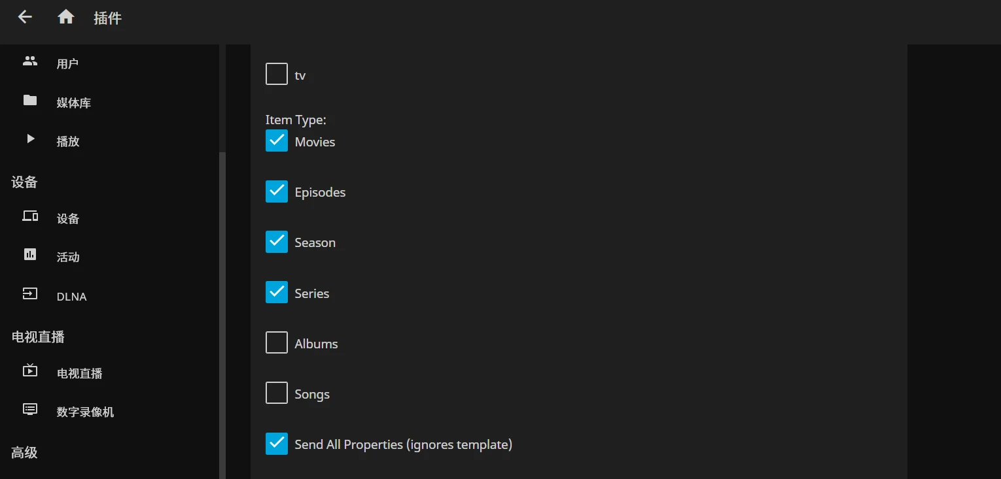Select the DLNA sidebar menu item
The image size is (1001, 479).
(72, 297)
